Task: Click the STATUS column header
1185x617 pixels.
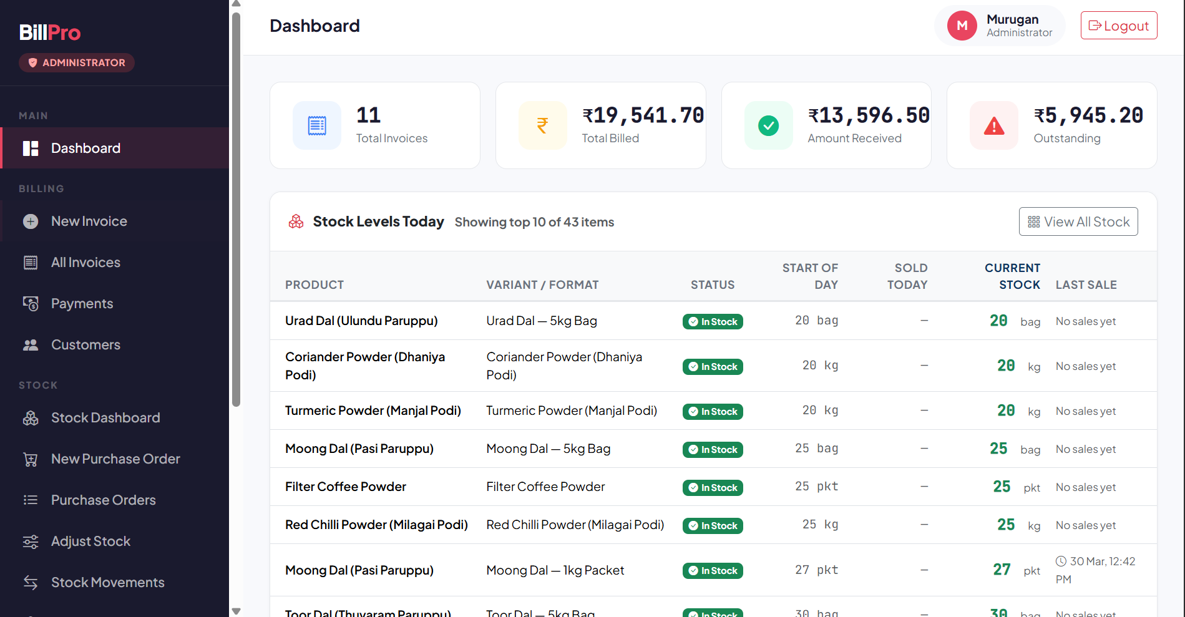Action: coord(713,285)
